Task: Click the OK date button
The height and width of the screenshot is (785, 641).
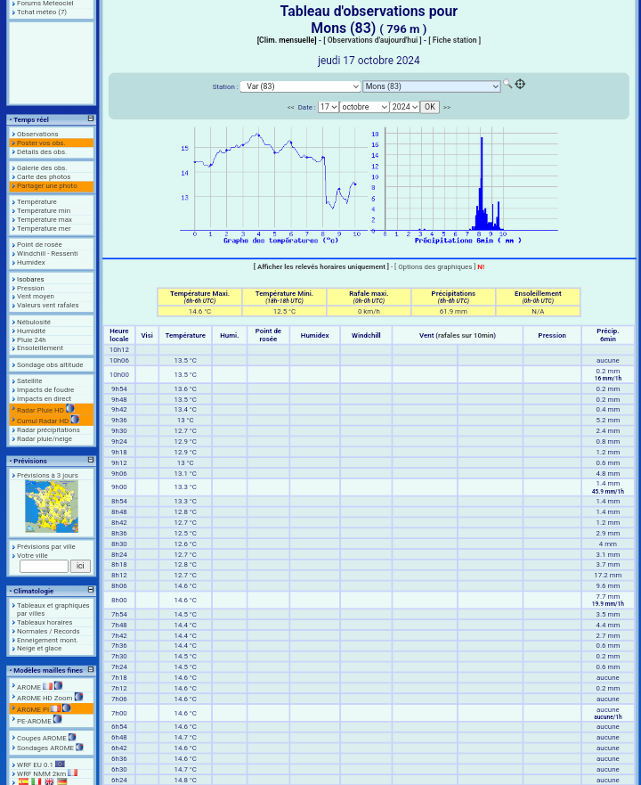Action: (x=430, y=107)
